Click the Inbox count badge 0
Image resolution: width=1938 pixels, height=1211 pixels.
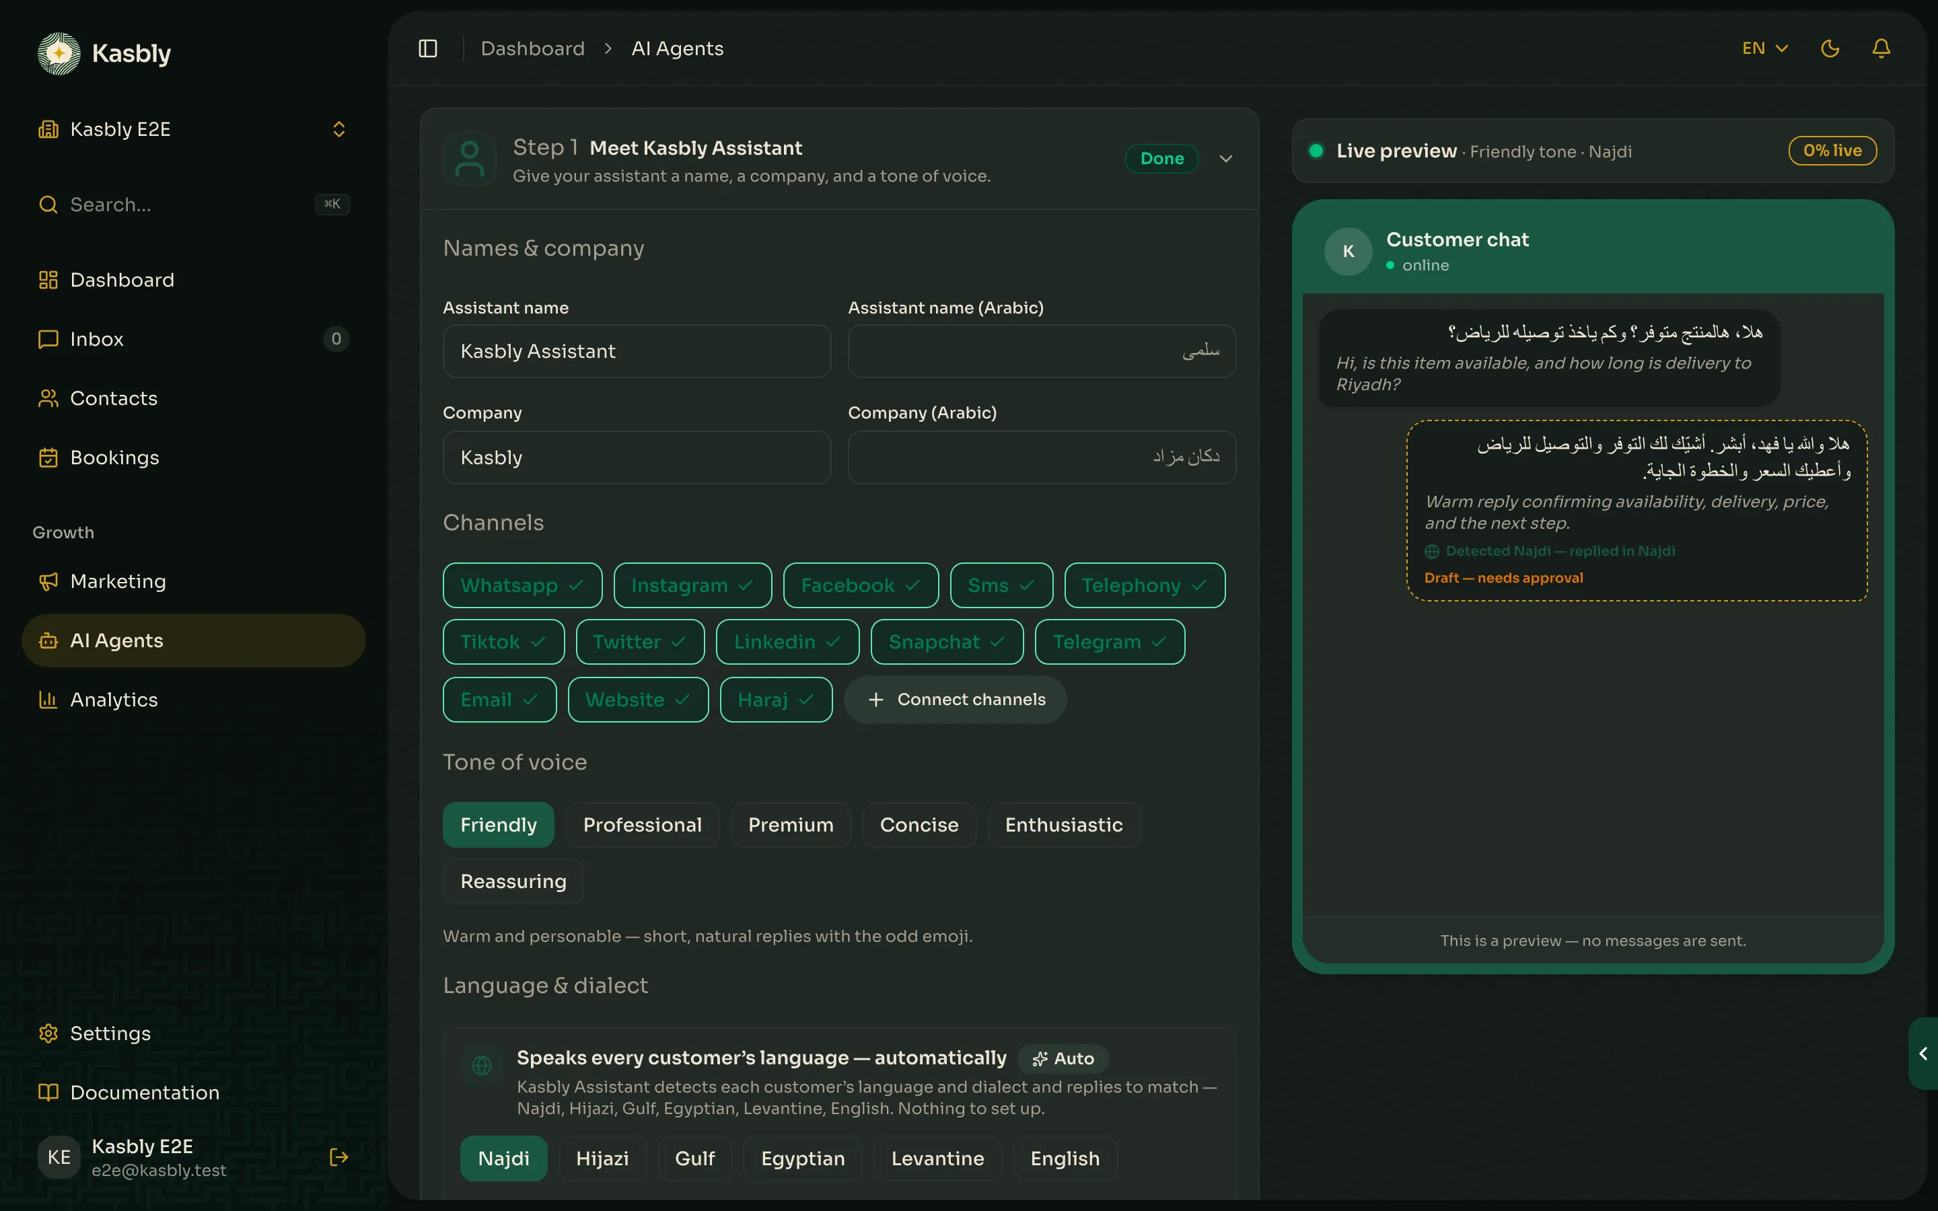point(336,339)
